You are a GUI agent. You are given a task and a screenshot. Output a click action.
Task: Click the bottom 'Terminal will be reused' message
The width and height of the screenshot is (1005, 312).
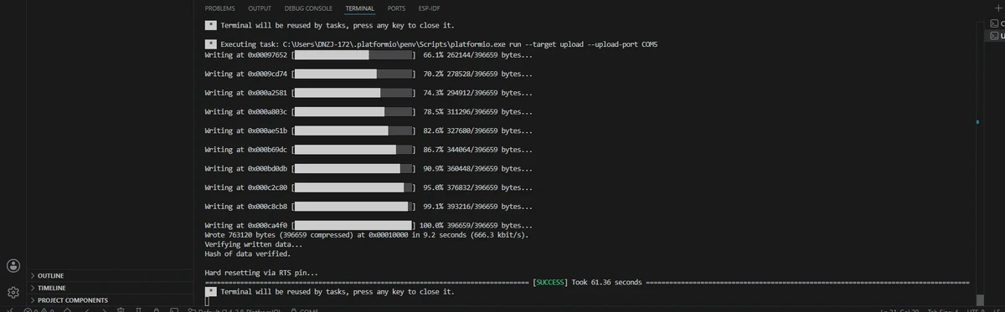[x=330, y=292]
